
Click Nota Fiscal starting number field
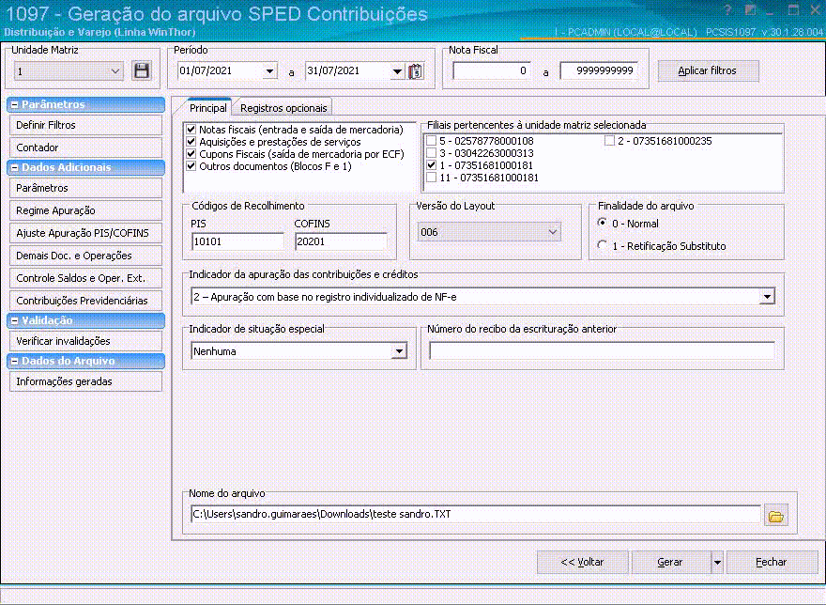tap(491, 70)
